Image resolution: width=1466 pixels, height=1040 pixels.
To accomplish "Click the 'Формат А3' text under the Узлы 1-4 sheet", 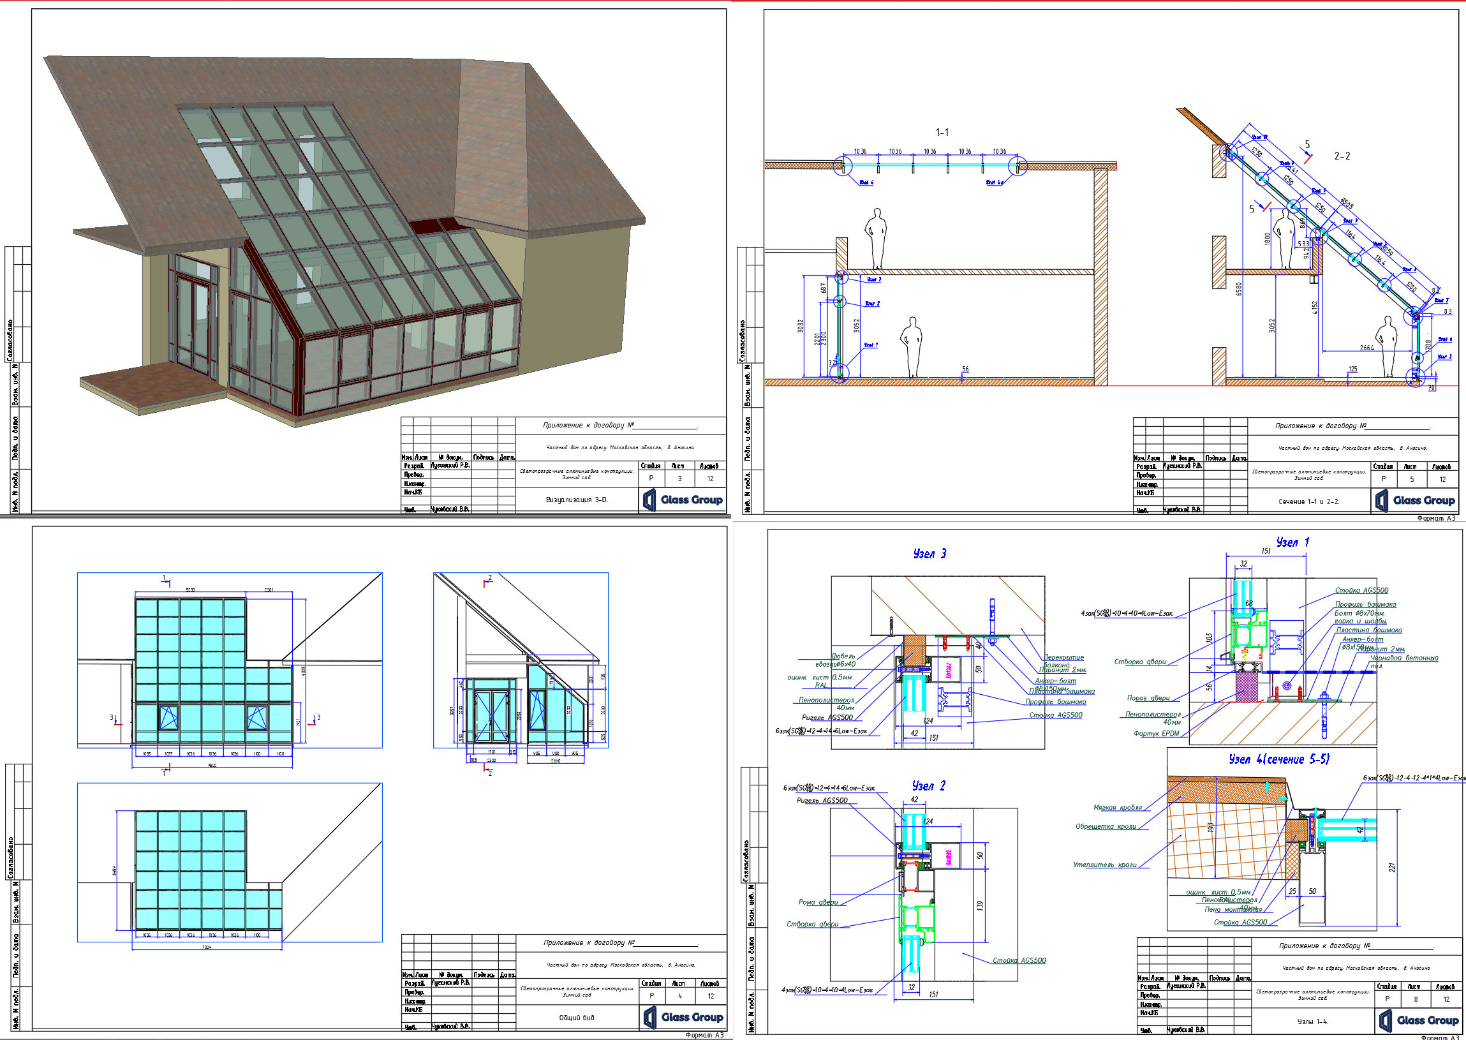I will coord(1440,1037).
